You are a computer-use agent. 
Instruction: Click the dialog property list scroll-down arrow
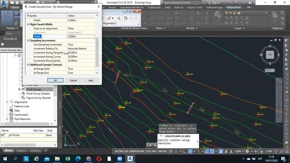point(97,73)
